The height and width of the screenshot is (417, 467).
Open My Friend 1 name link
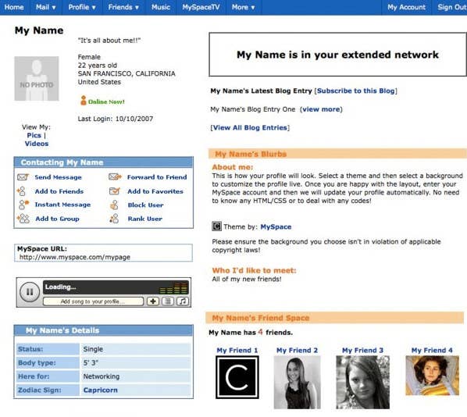pyautogui.click(x=237, y=351)
